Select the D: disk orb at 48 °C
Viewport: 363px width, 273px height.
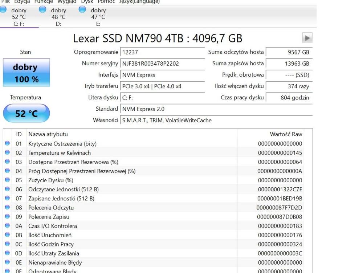click(43, 10)
